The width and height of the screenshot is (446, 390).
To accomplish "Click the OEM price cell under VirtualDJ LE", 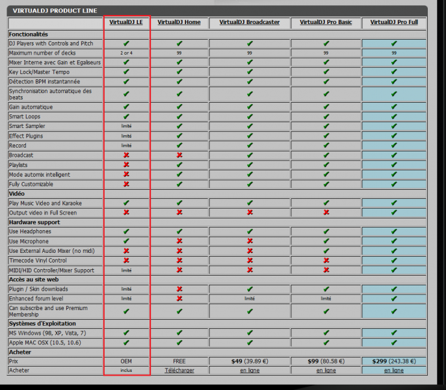I will 126,361.
